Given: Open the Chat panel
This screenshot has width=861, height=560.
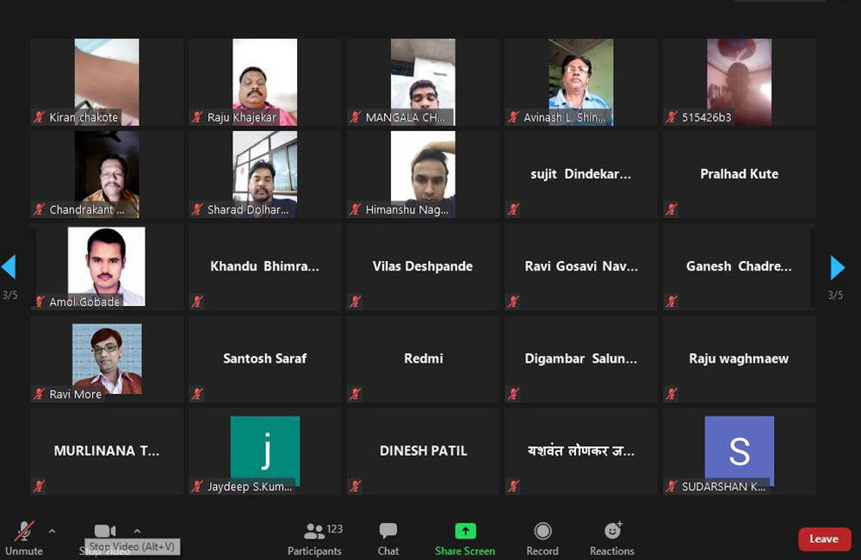Looking at the screenshot, I should (x=388, y=538).
